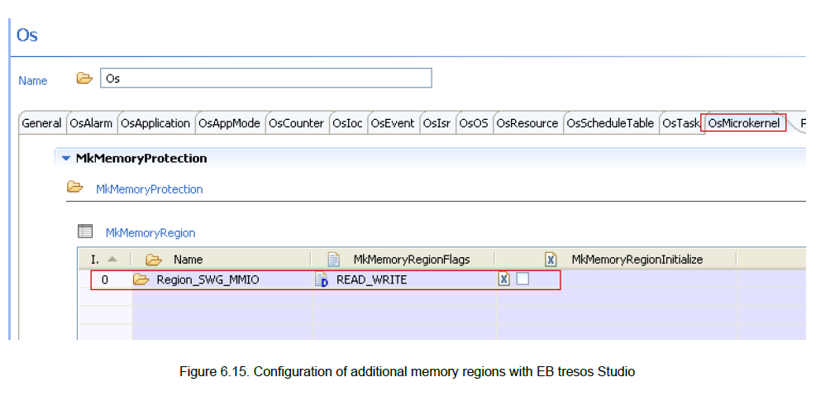Click the MkMemoryRegionInitialize column header
The image size is (816, 401).
pos(616,259)
